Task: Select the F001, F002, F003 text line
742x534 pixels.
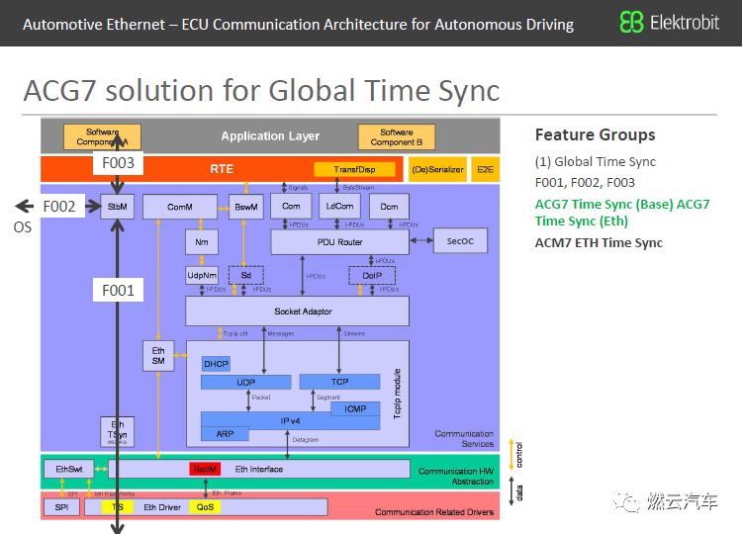Action: point(585,183)
